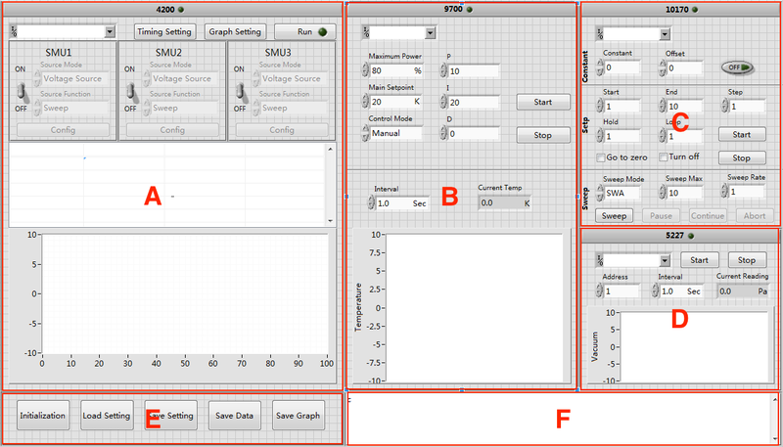Check the Turn off checkbox

click(x=664, y=157)
